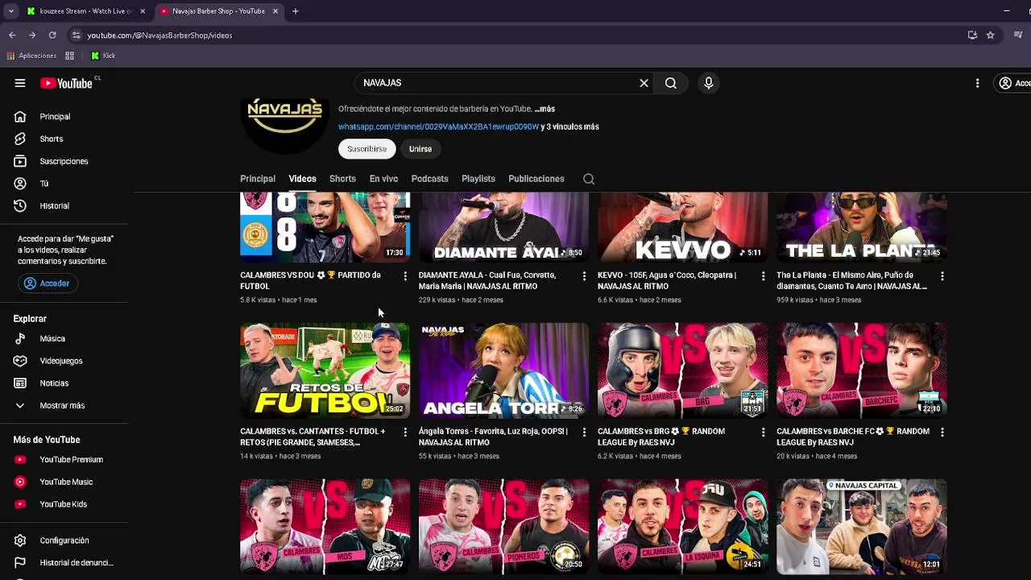This screenshot has width=1031, height=580.
Task: Open options for DIAMANTE AYALA video
Action: (x=584, y=276)
